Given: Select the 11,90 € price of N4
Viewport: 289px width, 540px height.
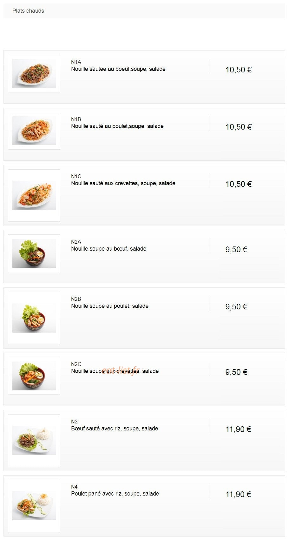Looking at the screenshot, I should (x=238, y=495).
